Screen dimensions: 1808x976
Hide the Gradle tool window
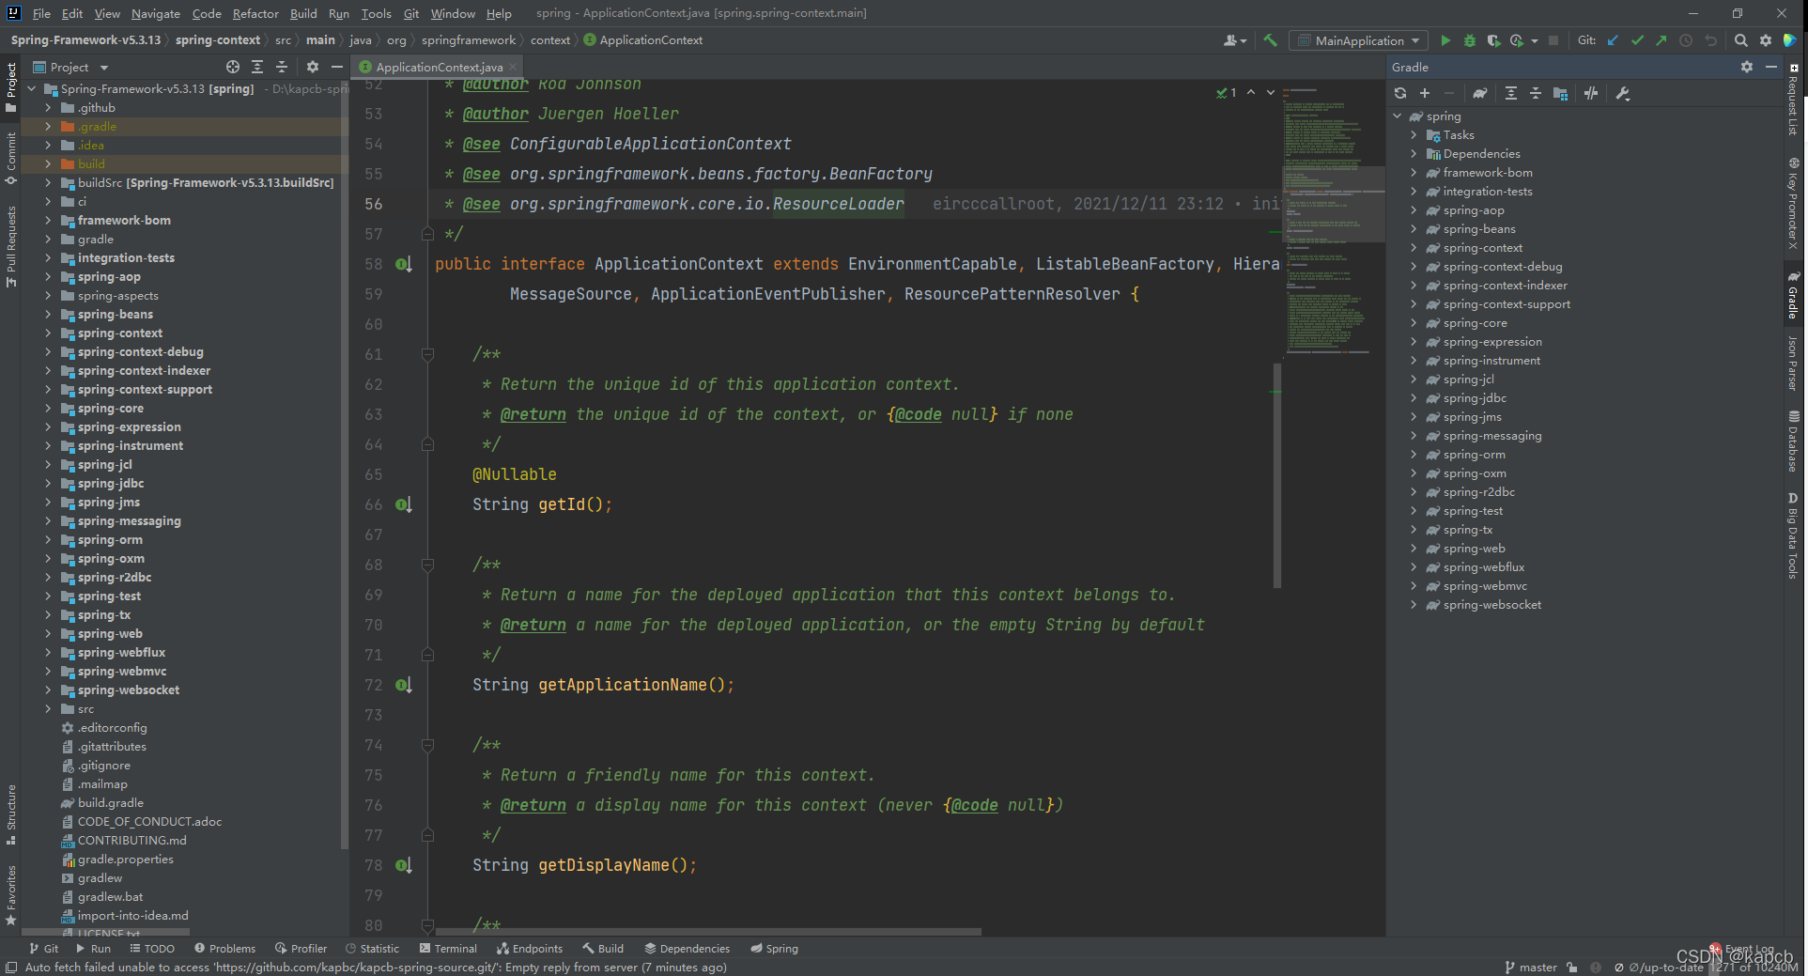pos(1771,67)
